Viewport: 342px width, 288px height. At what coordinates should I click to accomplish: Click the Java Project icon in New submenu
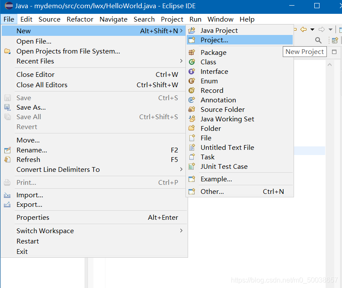pyautogui.click(x=192, y=31)
